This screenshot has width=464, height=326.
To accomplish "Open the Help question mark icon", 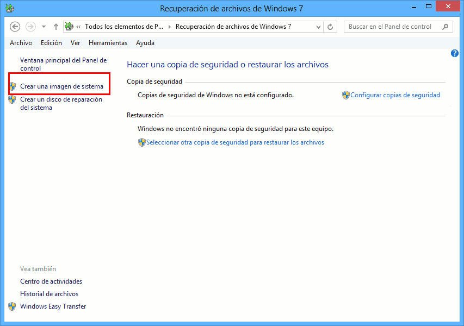I will pos(455,53).
